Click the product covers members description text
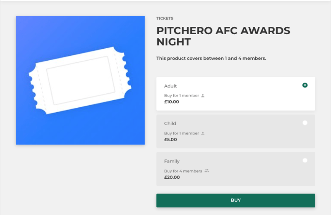This screenshot has height=215, width=331. tap(211, 58)
